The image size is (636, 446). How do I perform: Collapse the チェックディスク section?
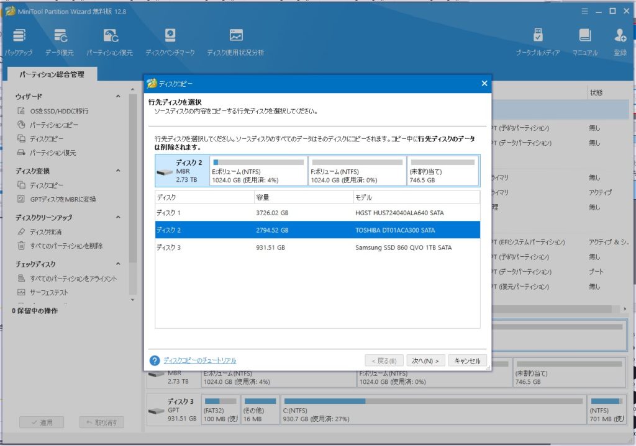click(118, 265)
